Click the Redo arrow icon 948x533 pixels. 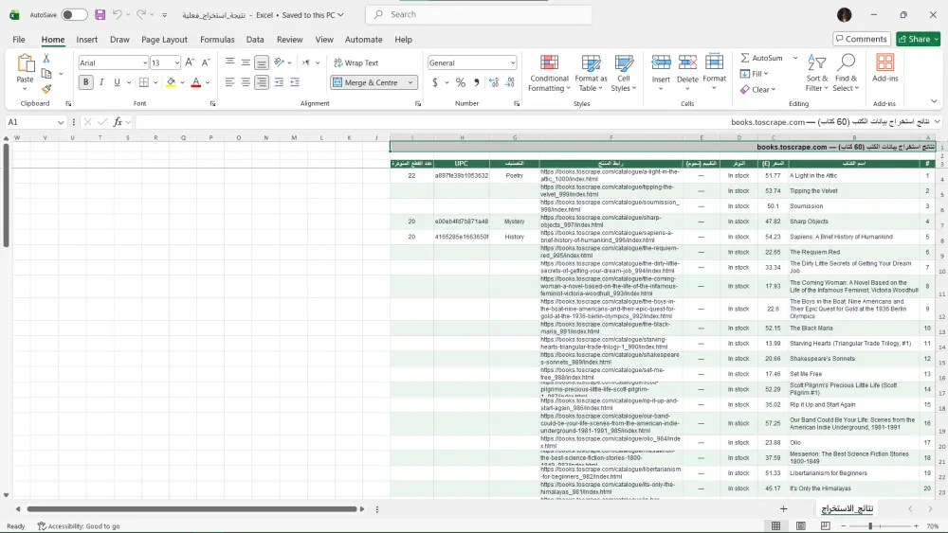pos(141,14)
